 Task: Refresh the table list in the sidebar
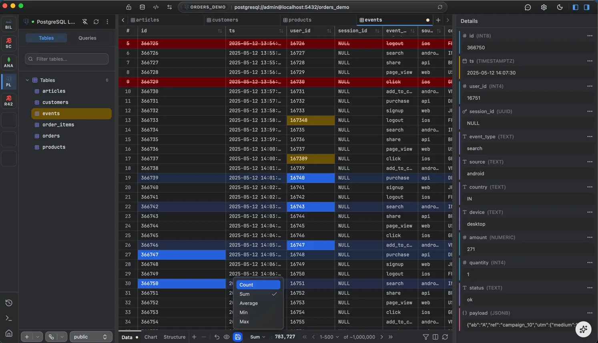96,22
